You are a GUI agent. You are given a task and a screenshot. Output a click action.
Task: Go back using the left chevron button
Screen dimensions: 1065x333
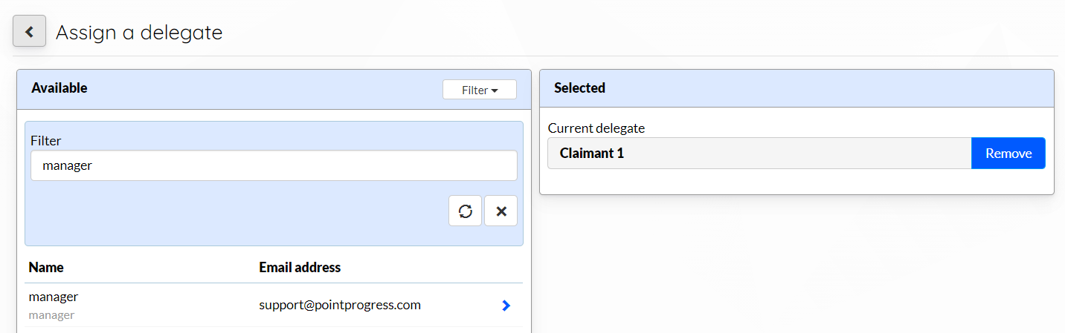pyautogui.click(x=30, y=32)
